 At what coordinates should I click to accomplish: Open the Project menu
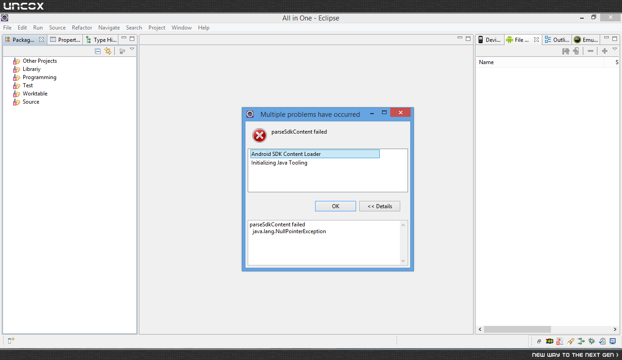point(157,28)
